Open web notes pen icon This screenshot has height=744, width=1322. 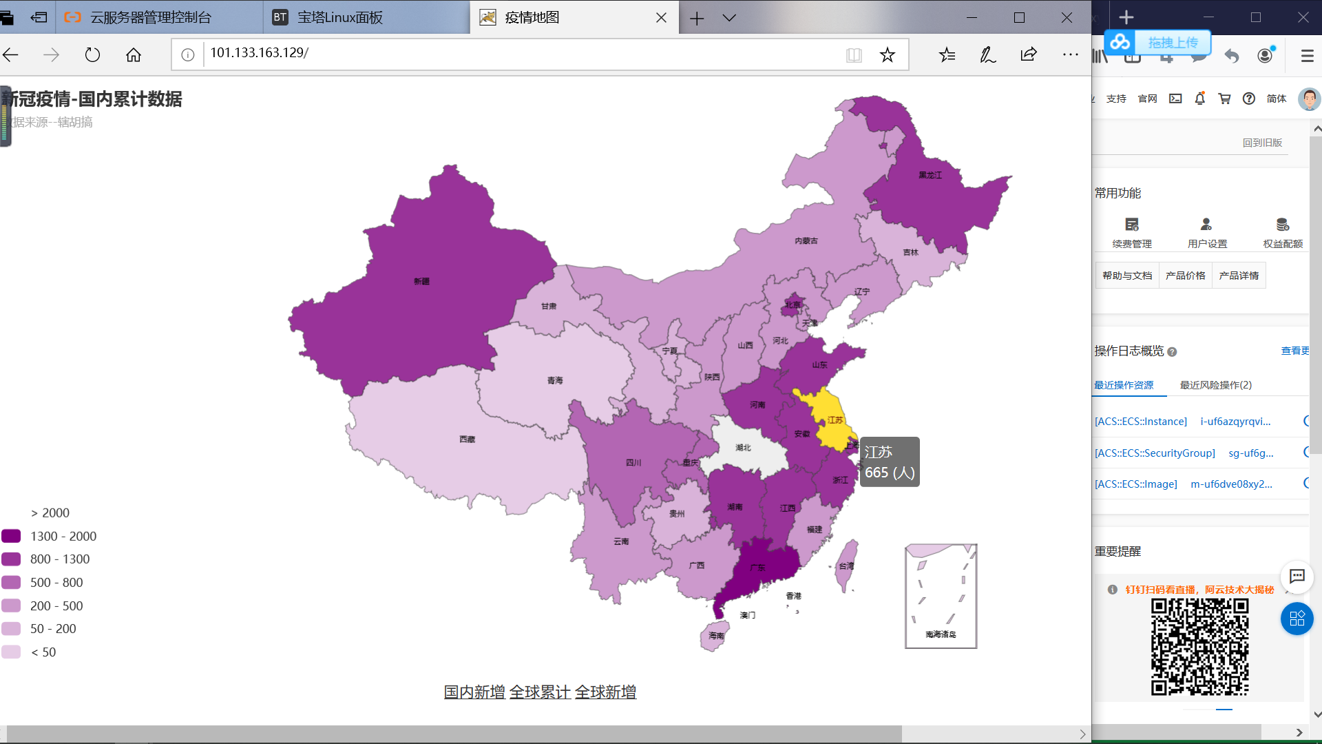point(987,54)
